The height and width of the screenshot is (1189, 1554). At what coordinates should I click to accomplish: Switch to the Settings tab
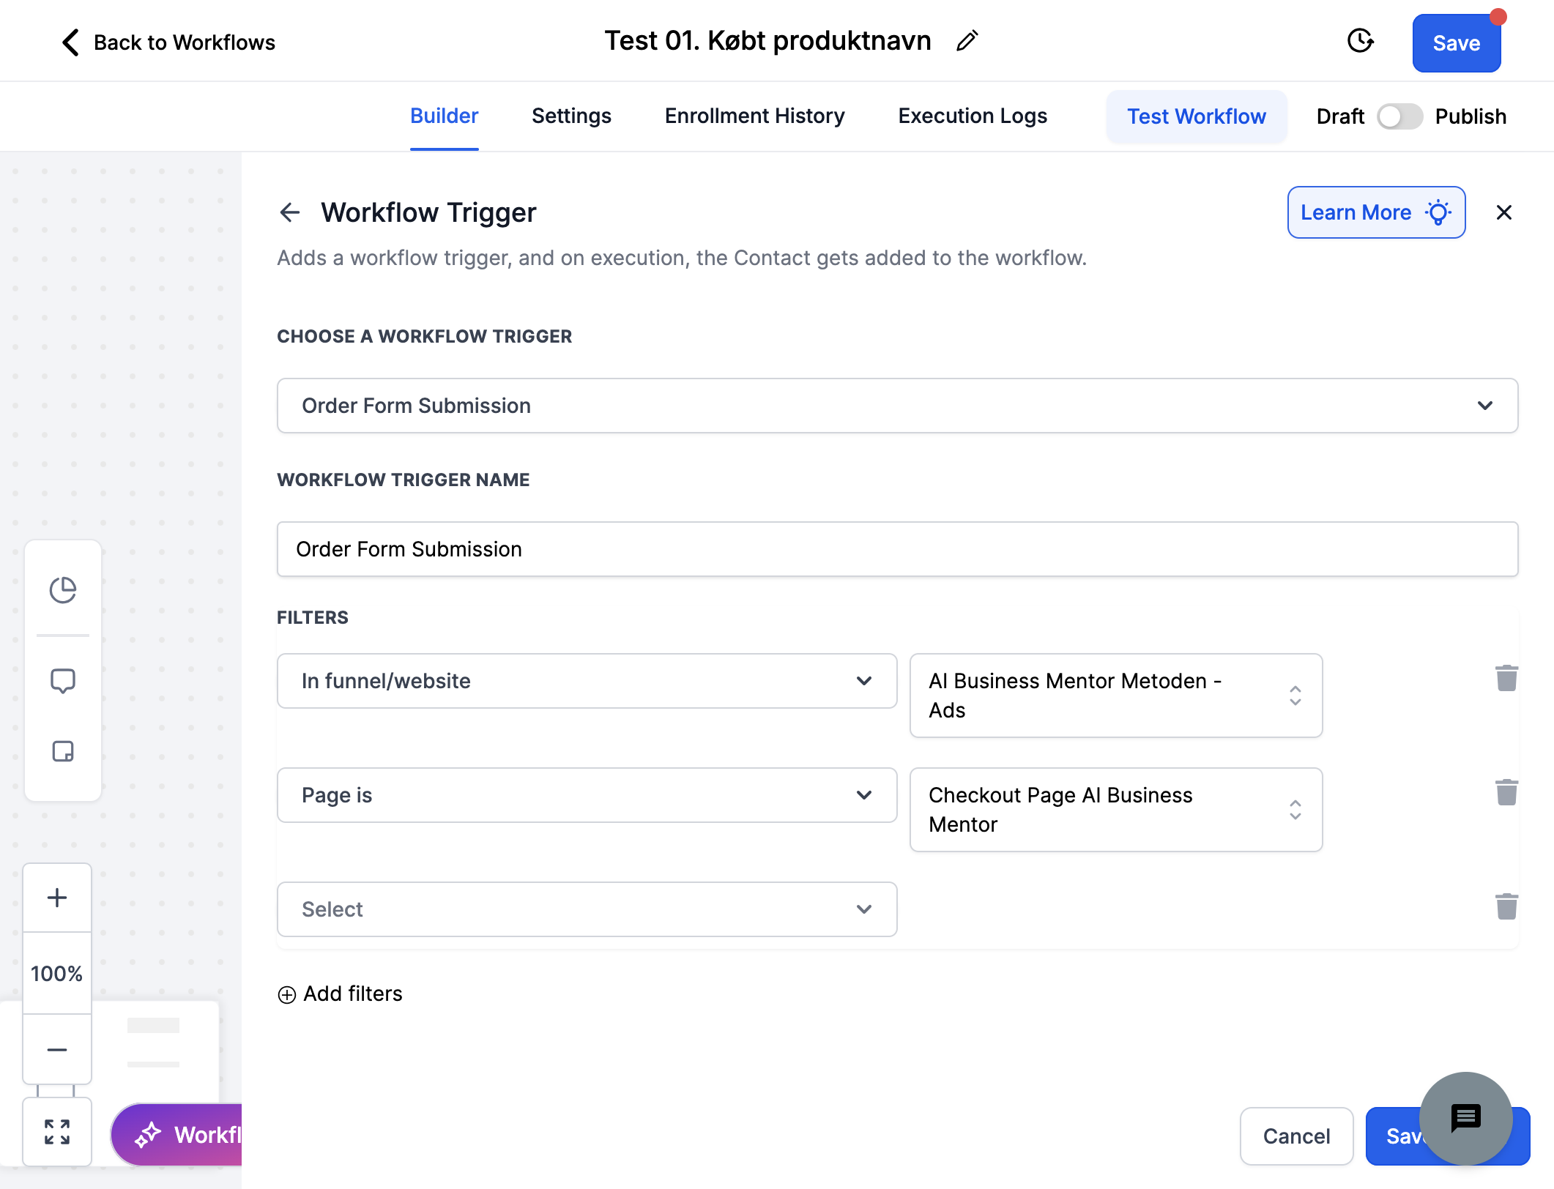point(571,116)
